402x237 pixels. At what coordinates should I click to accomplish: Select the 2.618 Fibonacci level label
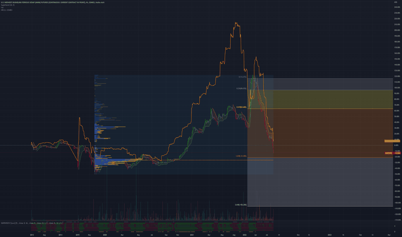point(241,205)
